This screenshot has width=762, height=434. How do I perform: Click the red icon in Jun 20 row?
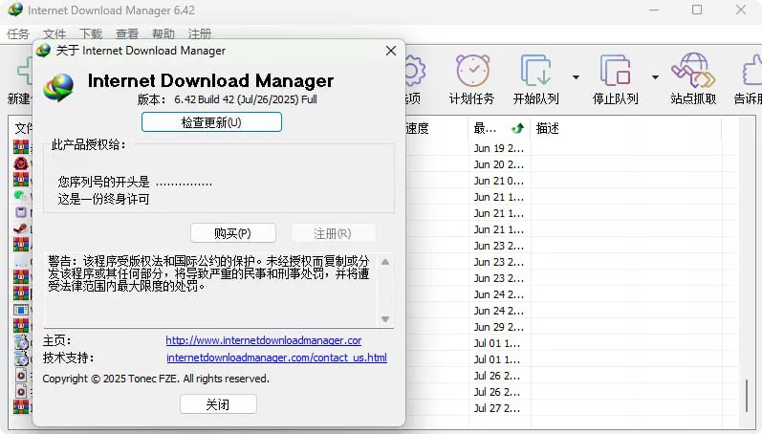click(x=21, y=163)
